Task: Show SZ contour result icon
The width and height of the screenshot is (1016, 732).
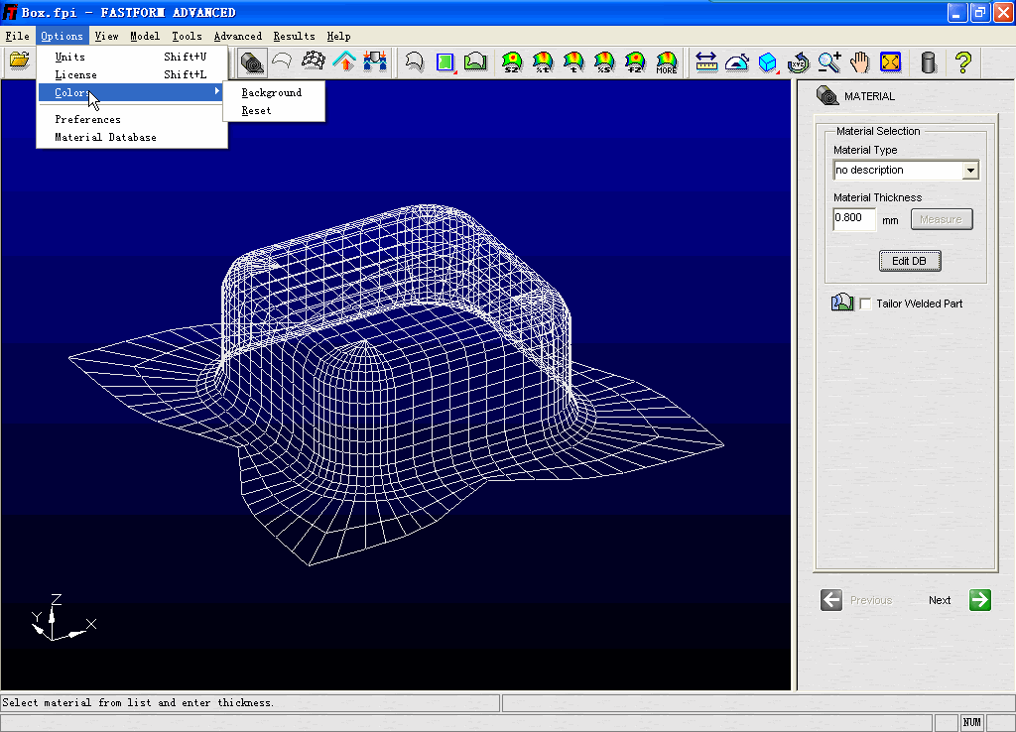Action: coord(512,62)
